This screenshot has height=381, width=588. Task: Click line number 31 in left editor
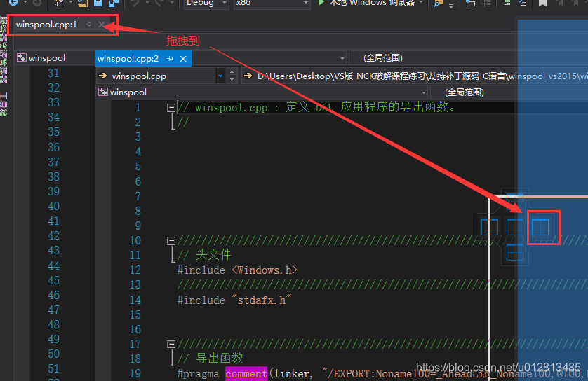point(53,74)
